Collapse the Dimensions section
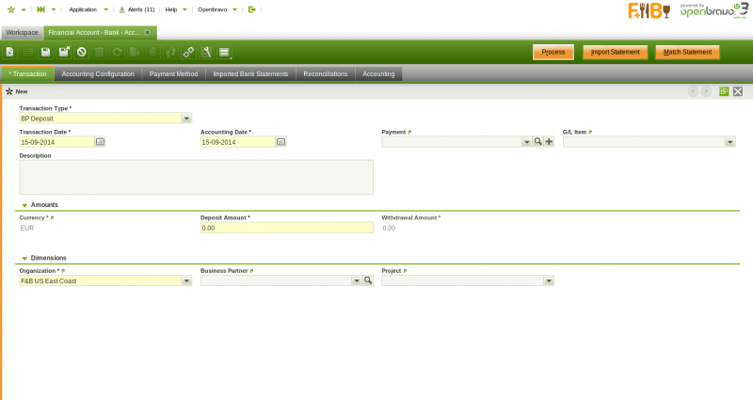 click(24, 258)
